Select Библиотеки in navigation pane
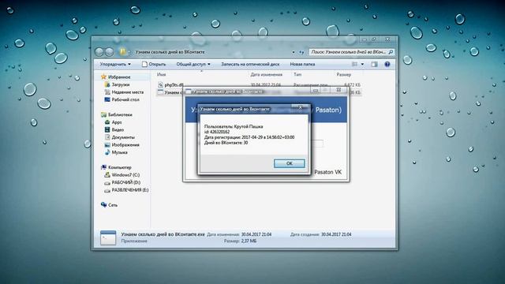This screenshot has height=284, width=505. click(x=120, y=114)
